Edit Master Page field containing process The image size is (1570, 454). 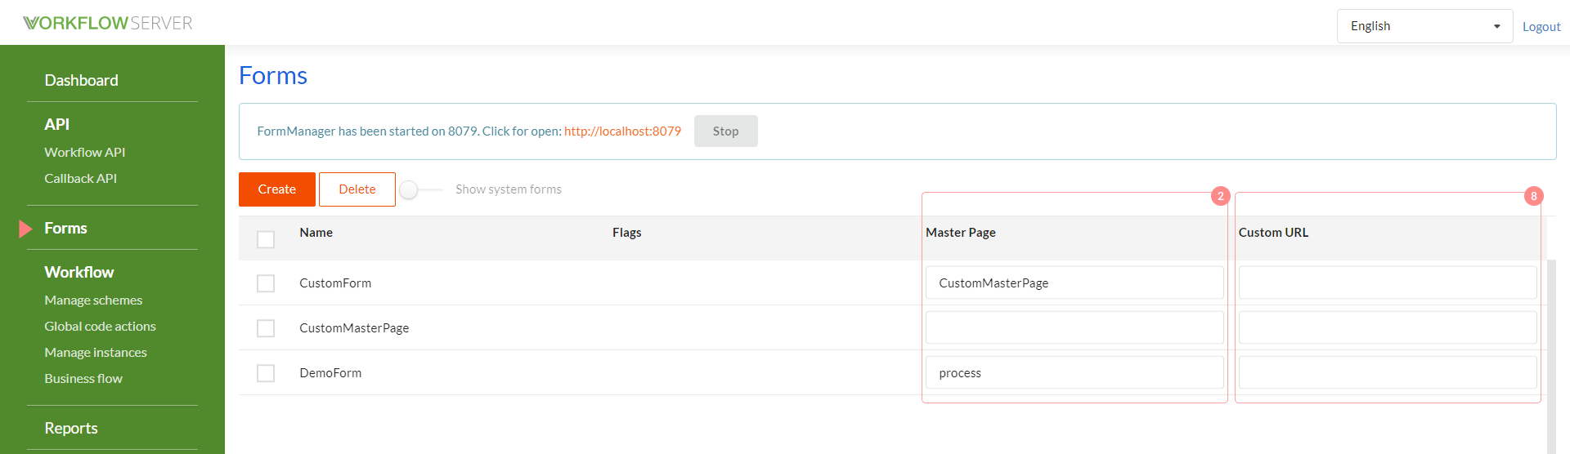[1074, 372]
